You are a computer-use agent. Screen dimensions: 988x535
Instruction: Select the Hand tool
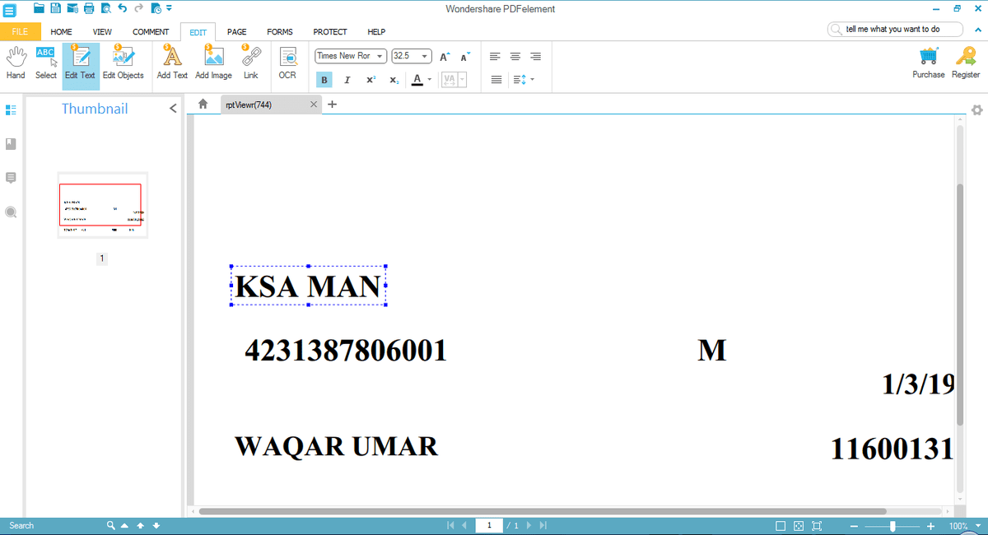click(16, 63)
